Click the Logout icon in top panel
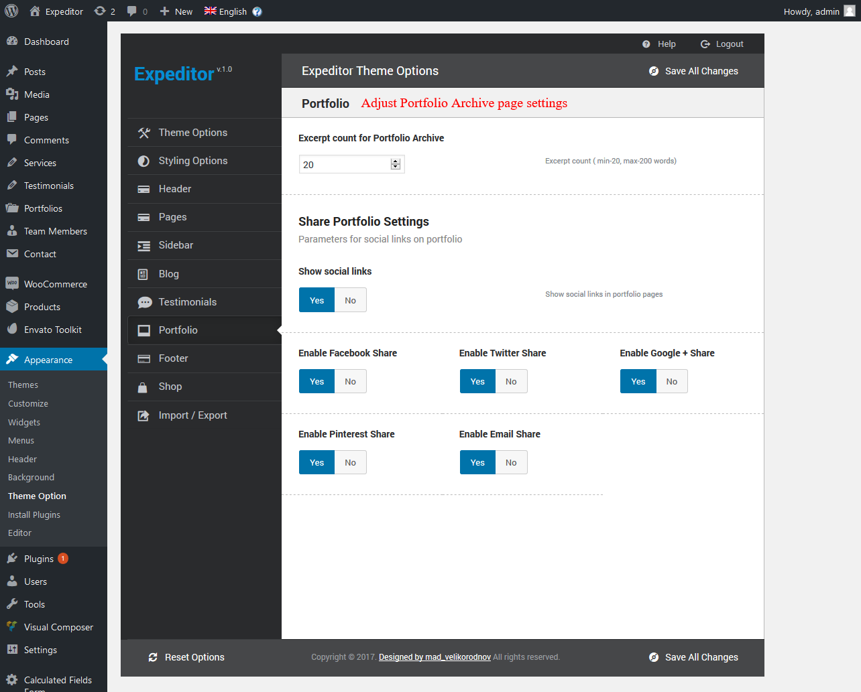Viewport: 861px width, 692px height. click(705, 44)
